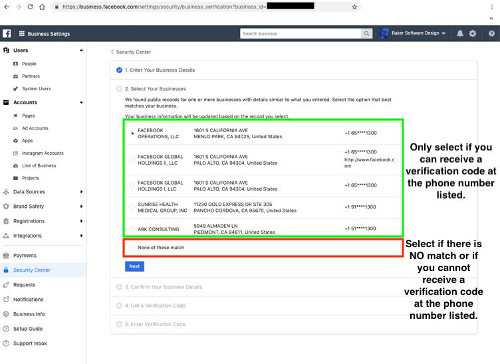500x364 pixels.
Task: Click the Instagram Accounts icon
Action: pyautogui.click(x=16, y=153)
